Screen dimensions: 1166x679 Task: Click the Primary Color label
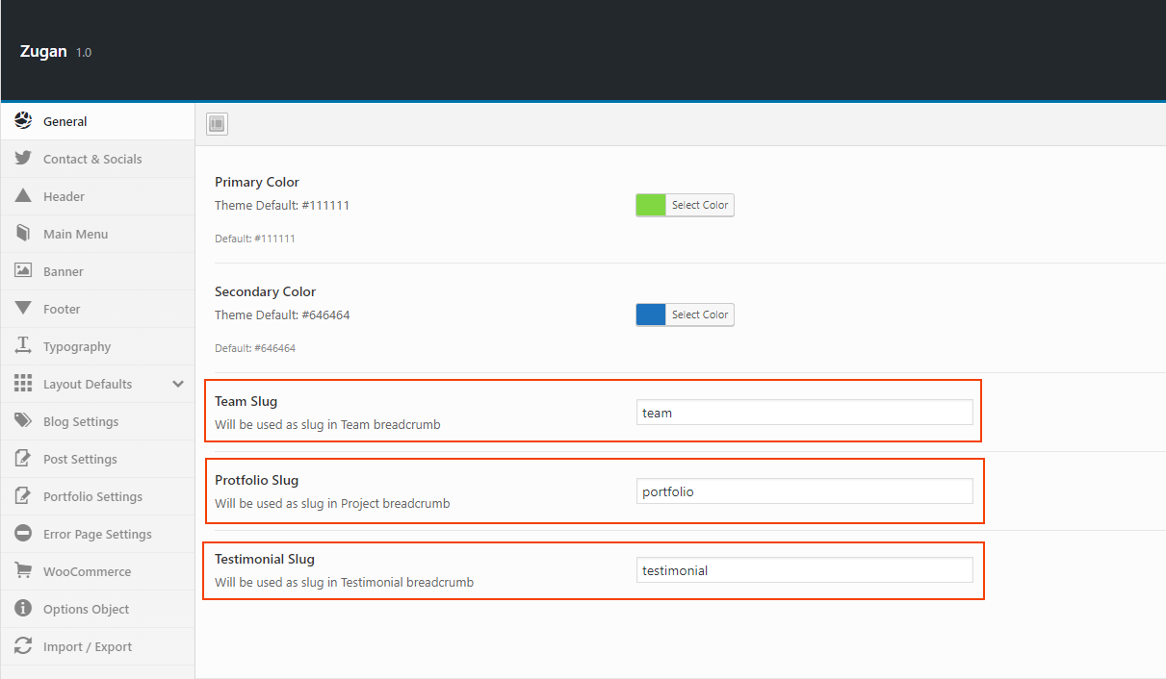(x=257, y=182)
